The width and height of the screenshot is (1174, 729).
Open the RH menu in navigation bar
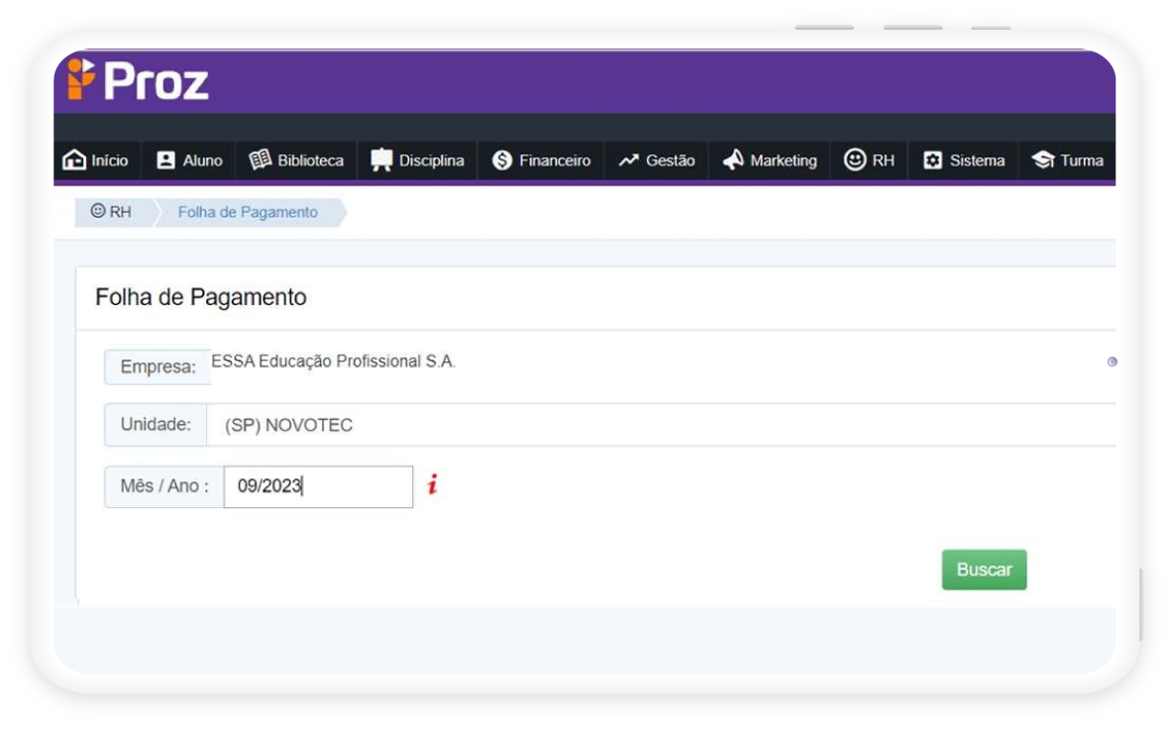click(x=869, y=160)
